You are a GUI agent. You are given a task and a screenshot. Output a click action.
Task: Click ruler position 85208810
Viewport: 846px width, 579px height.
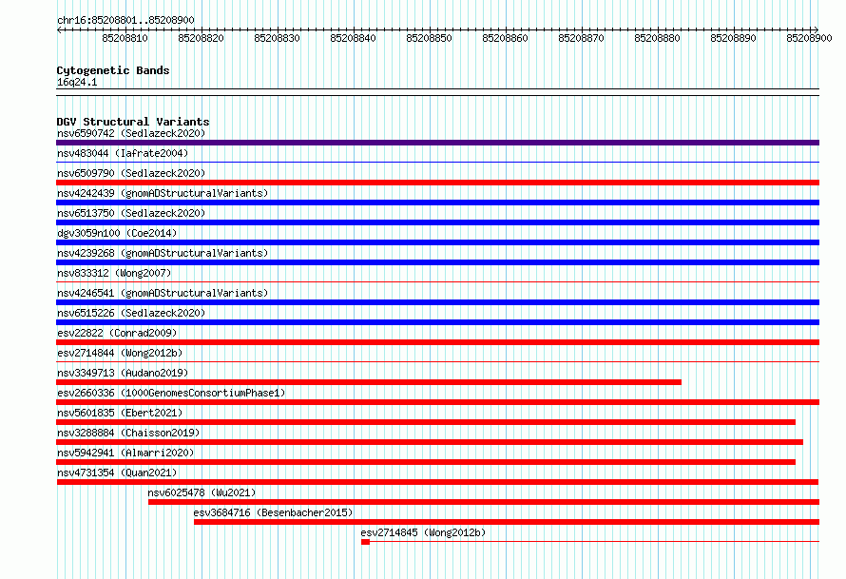(x=125, y=38)
